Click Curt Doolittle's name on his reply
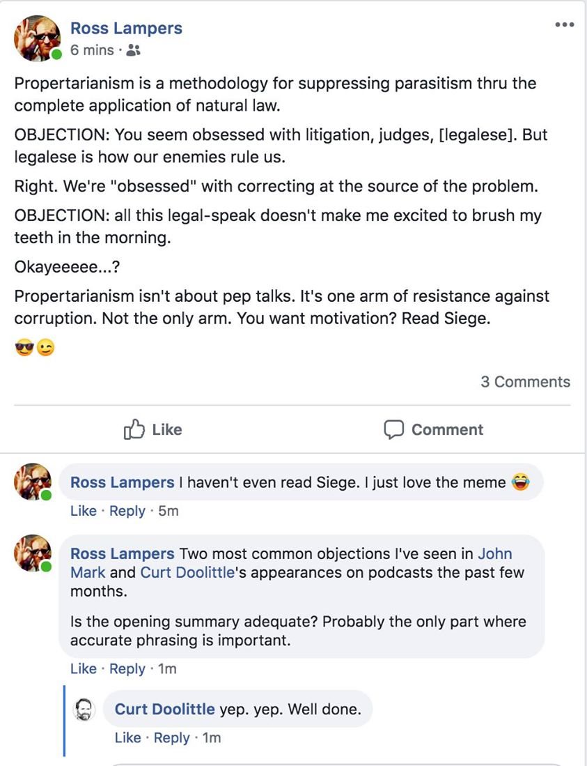The width and height of the screenshot is (587, 766). [x=164, y=710]
